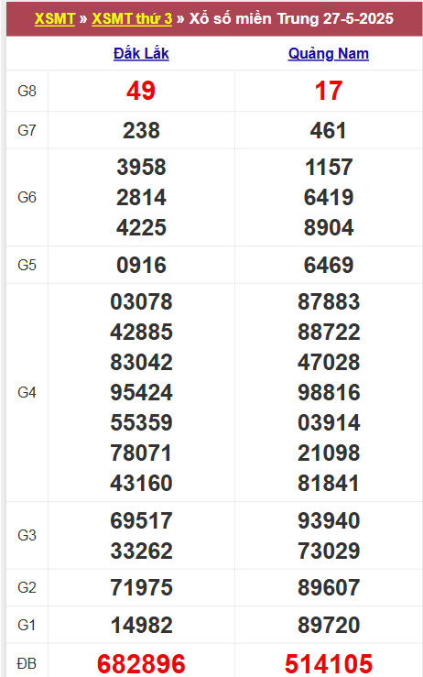423x677 pixels.
Task: Click Quảng Nam G8 result 17
Action: pyautogui.click(x=329, y=91)
